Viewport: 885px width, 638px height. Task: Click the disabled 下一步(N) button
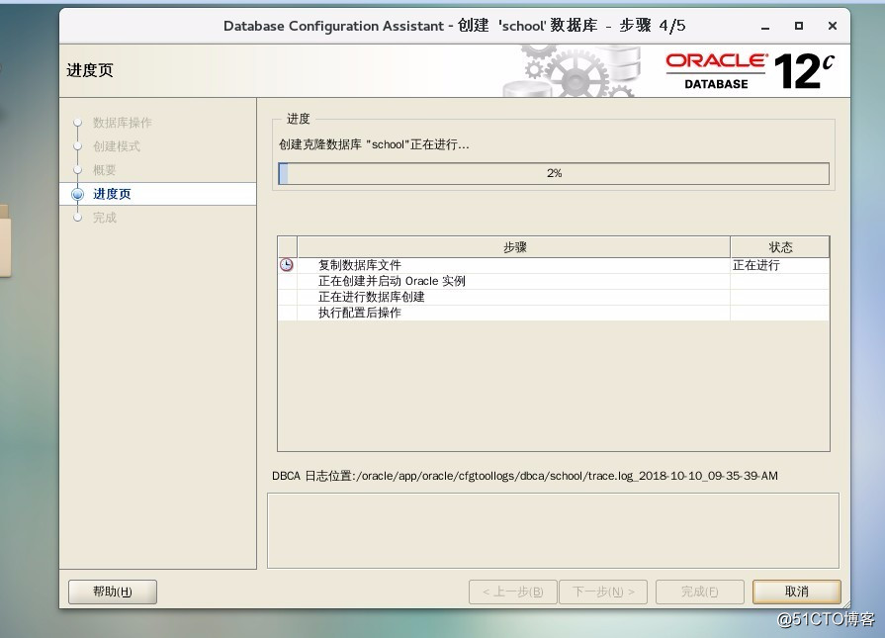coord(603,592)
